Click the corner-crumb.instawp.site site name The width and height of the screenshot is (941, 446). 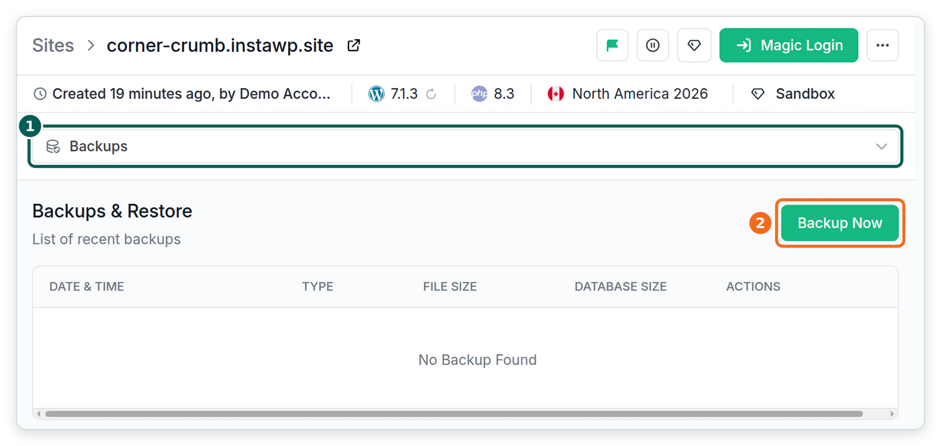pos(220,45)
